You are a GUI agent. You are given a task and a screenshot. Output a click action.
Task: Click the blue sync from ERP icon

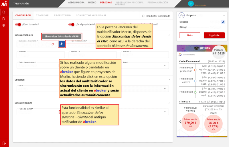62,44
